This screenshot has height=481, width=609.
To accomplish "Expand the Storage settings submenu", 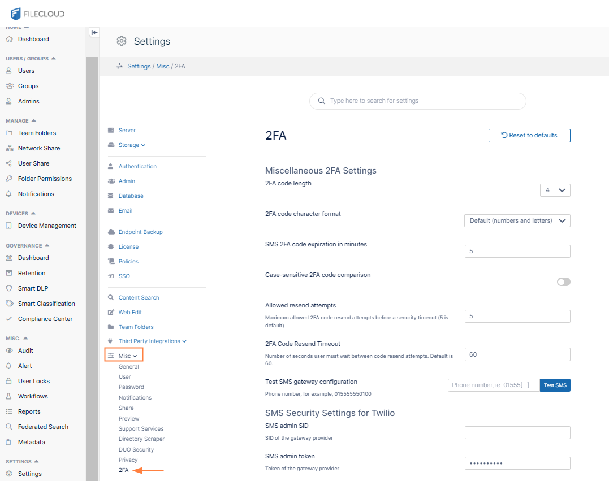I will tap(131, 145).
